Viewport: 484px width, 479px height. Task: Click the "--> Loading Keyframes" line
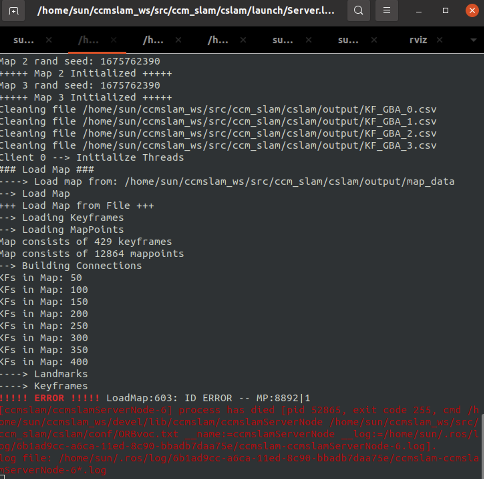[x=62, y=217]
